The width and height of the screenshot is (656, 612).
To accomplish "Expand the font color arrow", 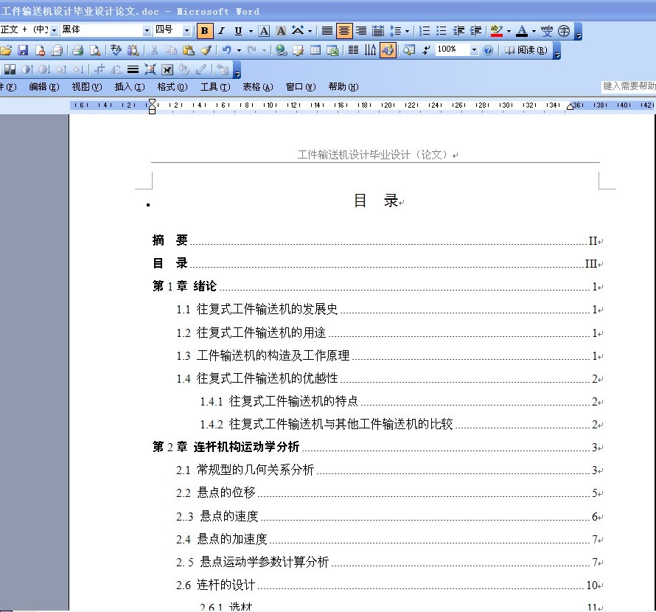I will click(x=534, y=30).
